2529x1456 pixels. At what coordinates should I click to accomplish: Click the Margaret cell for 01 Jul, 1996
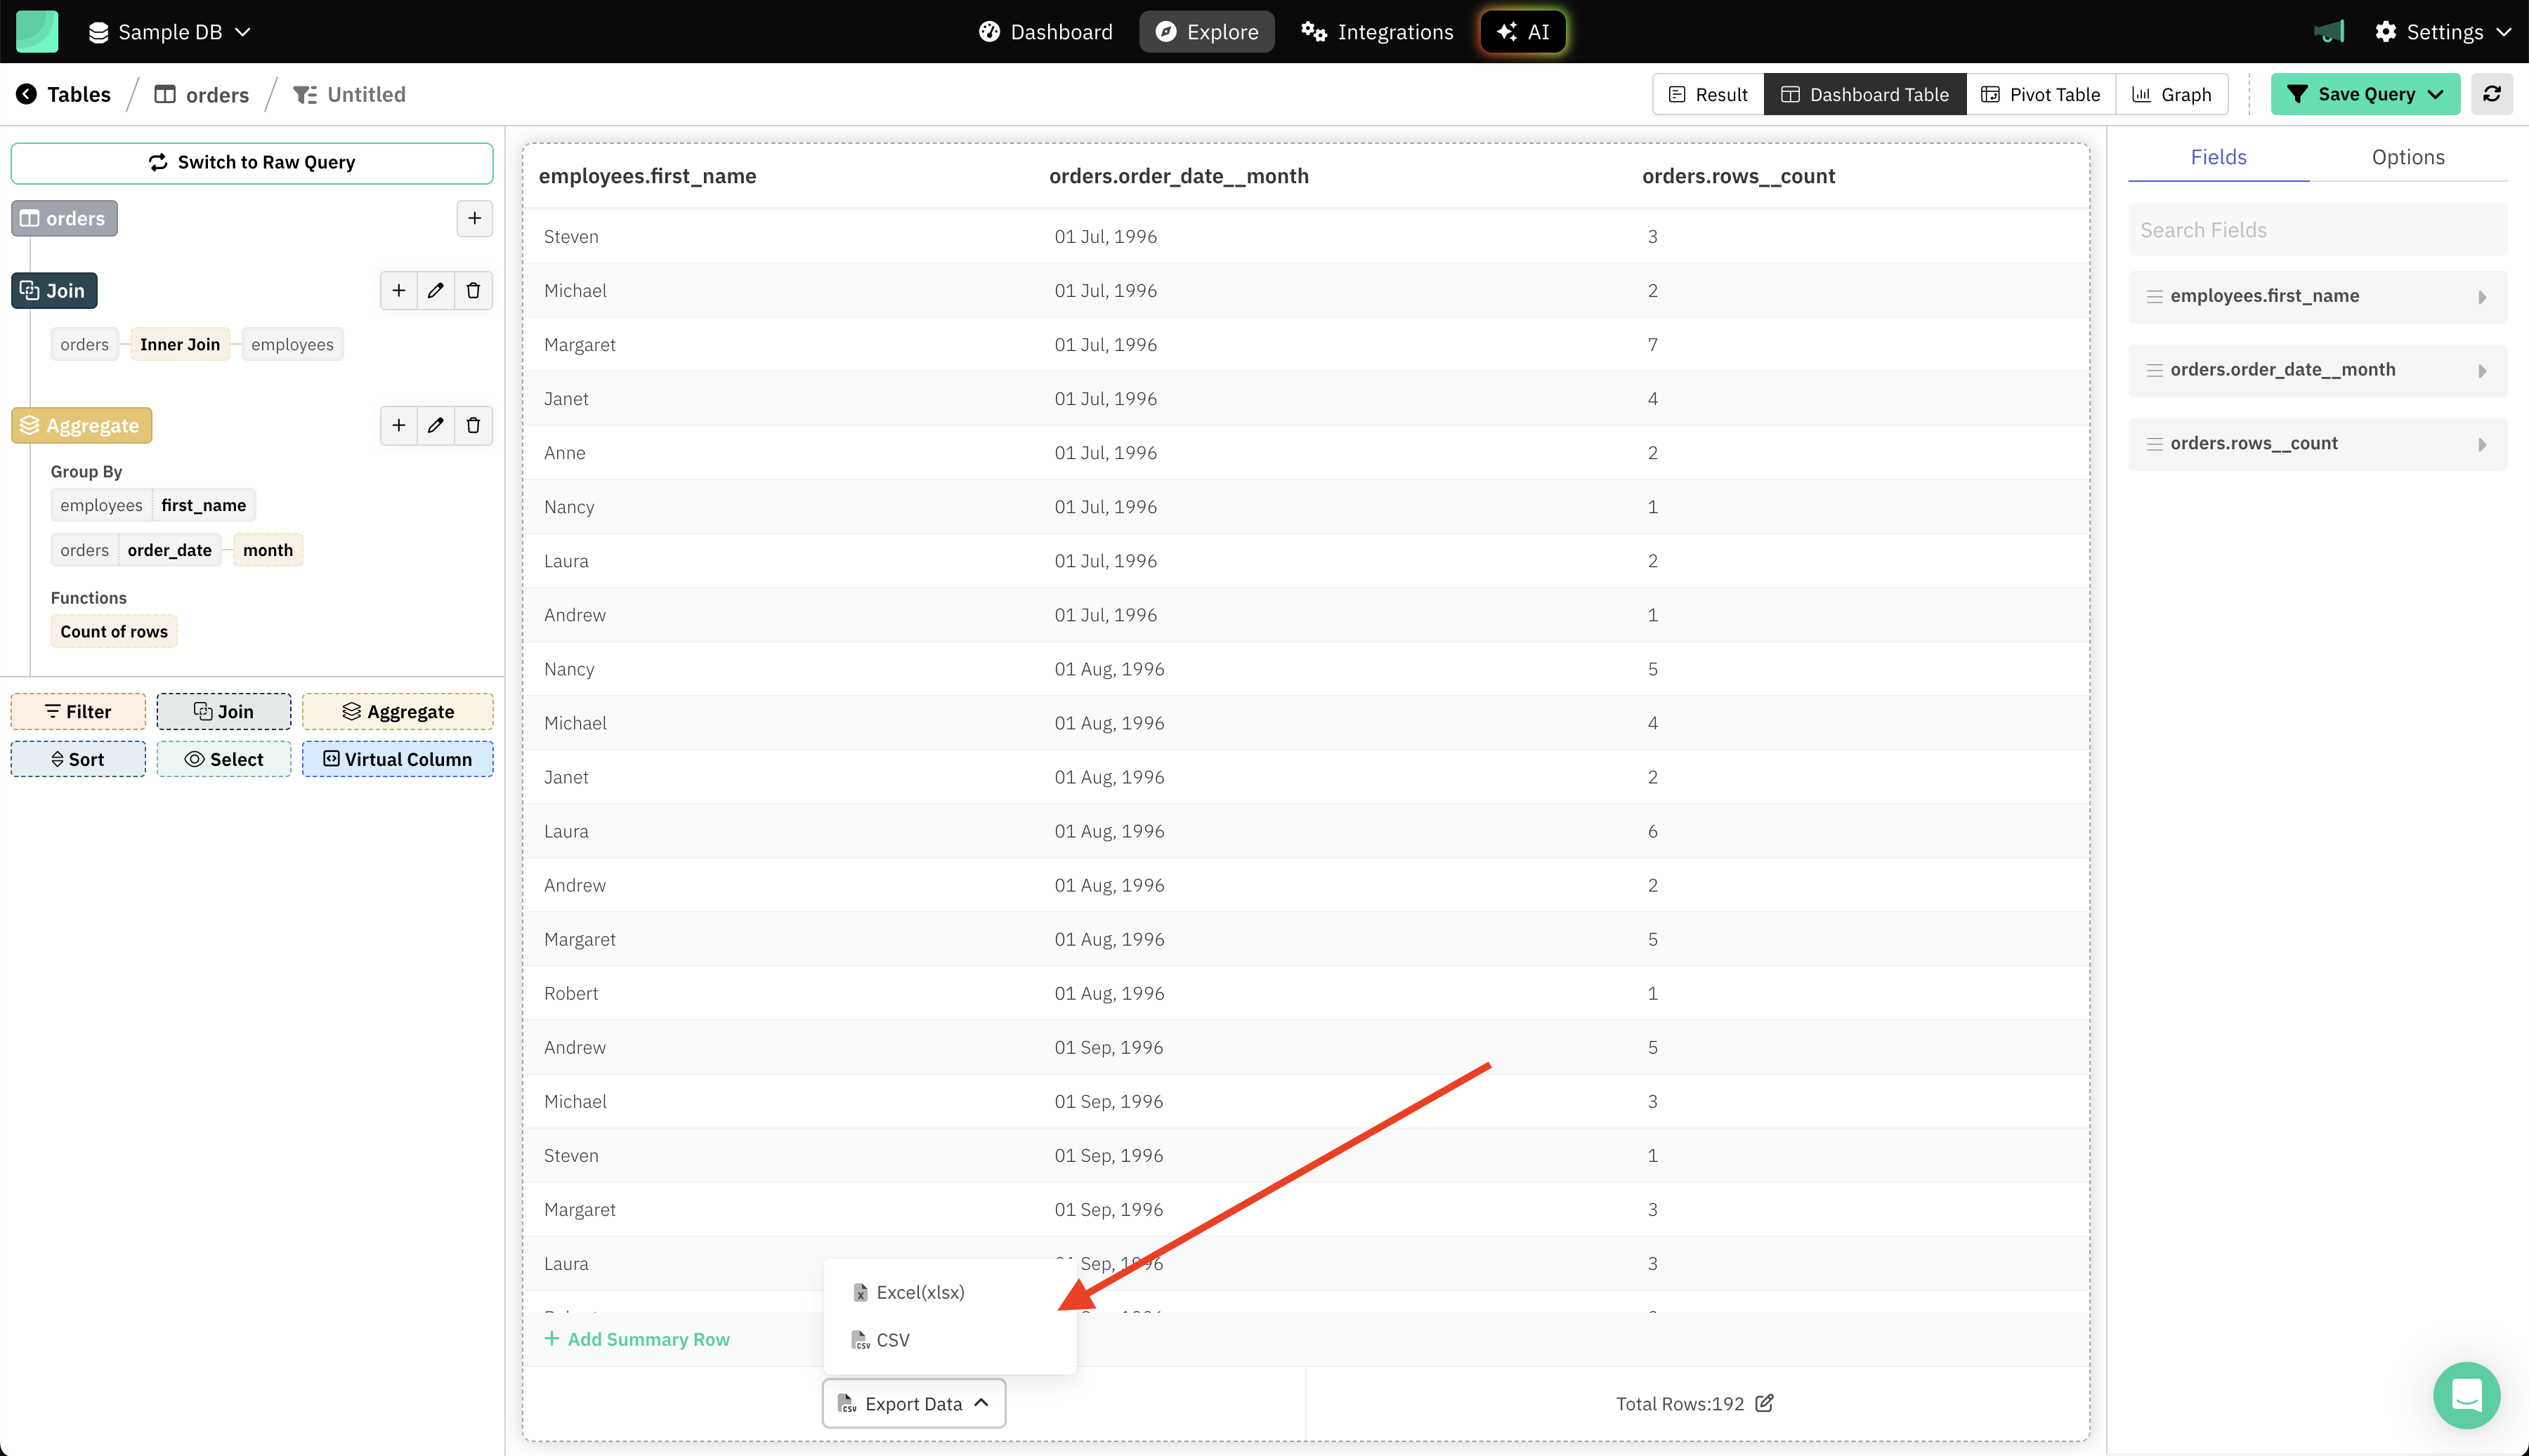(580, 344)
